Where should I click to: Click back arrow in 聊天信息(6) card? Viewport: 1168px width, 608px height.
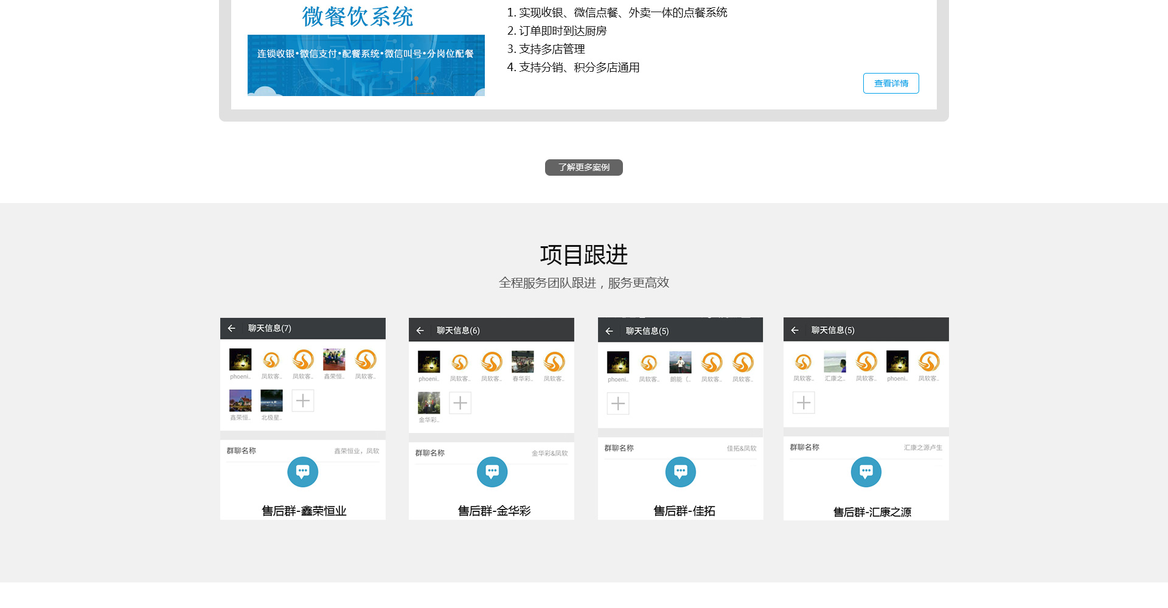[x=420, y=331]
